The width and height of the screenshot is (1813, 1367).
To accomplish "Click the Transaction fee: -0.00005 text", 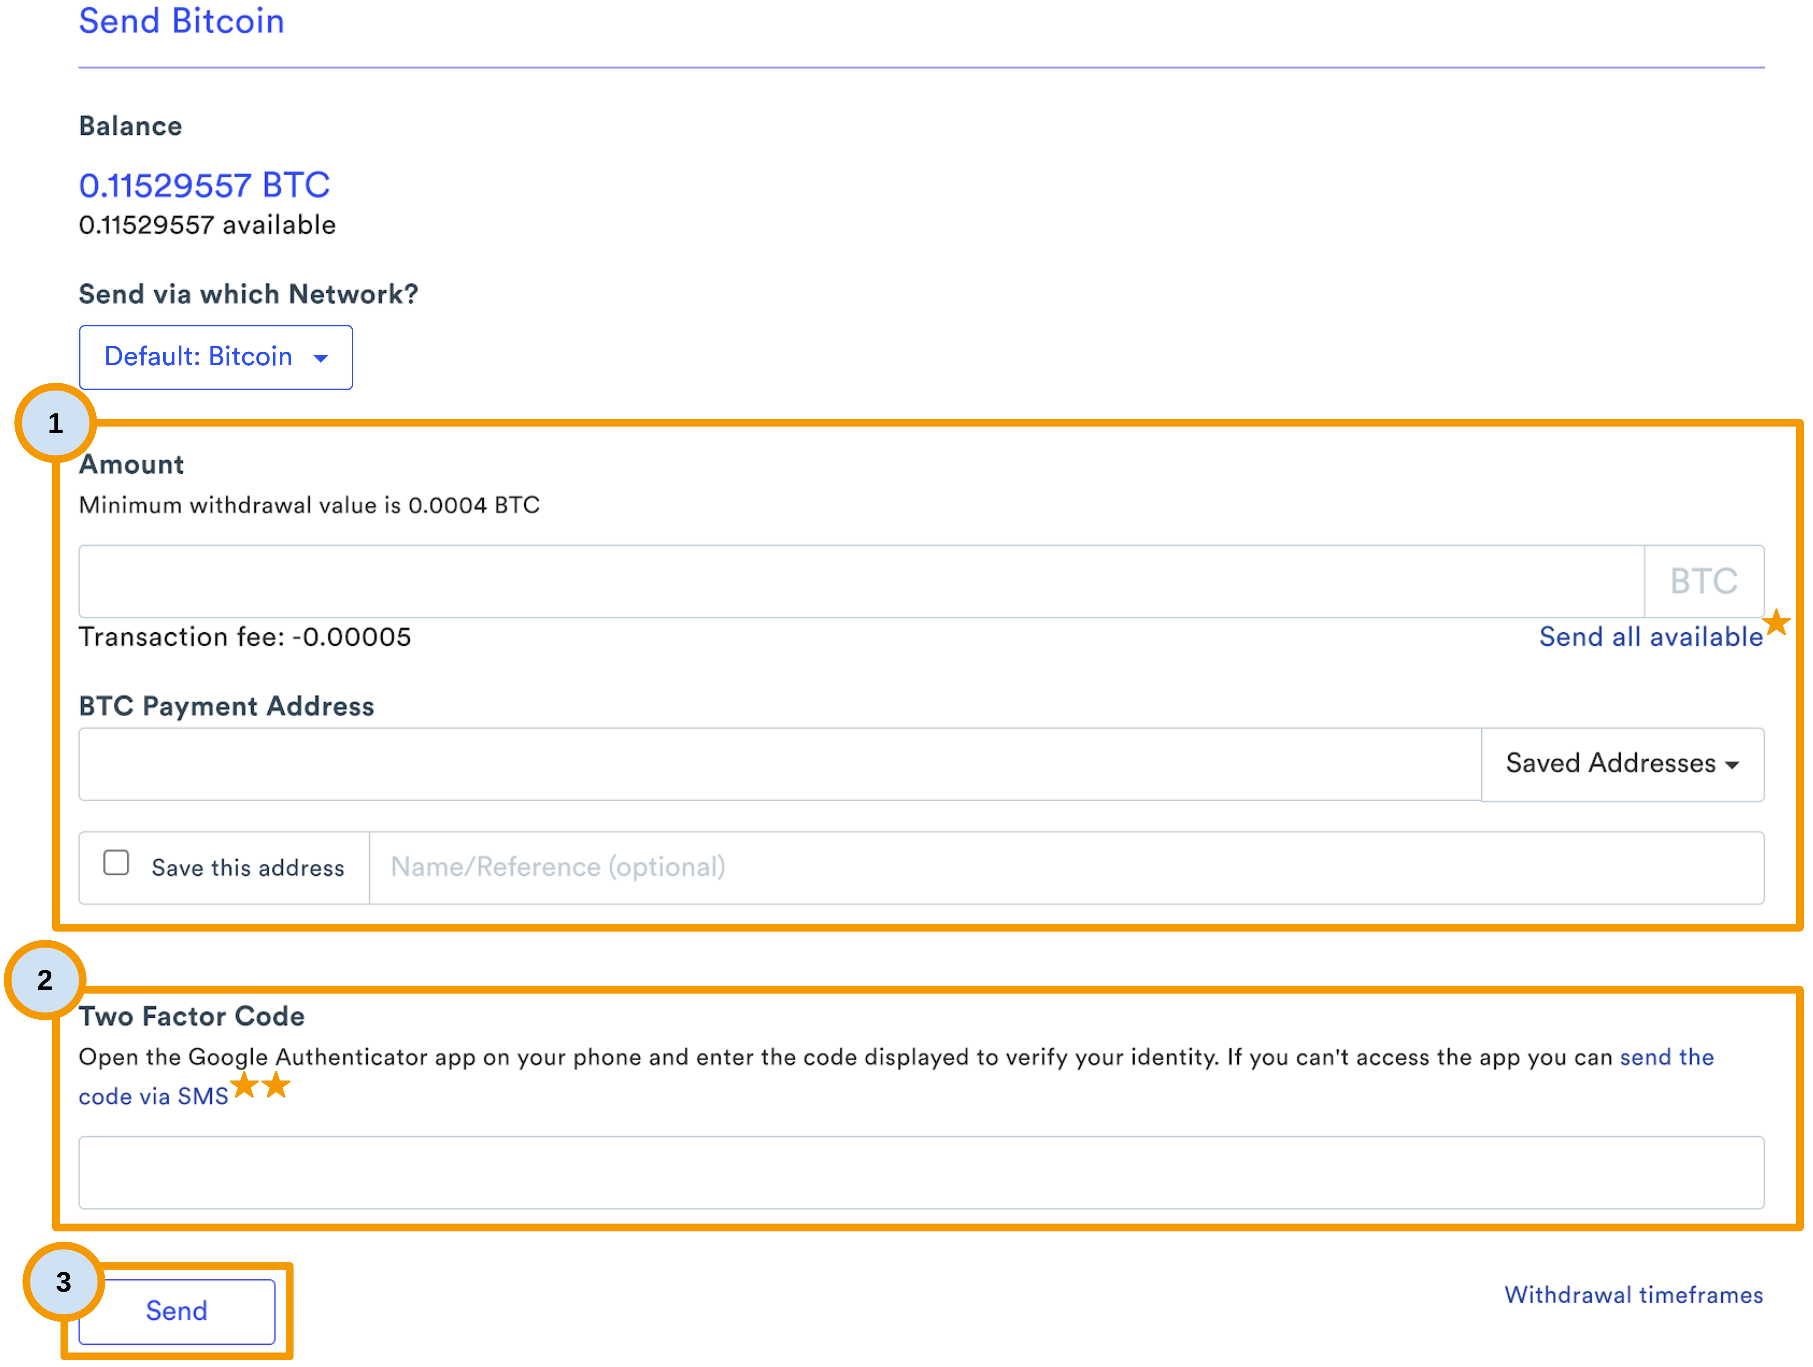I will pyautogui.click(x=245, y=637).
